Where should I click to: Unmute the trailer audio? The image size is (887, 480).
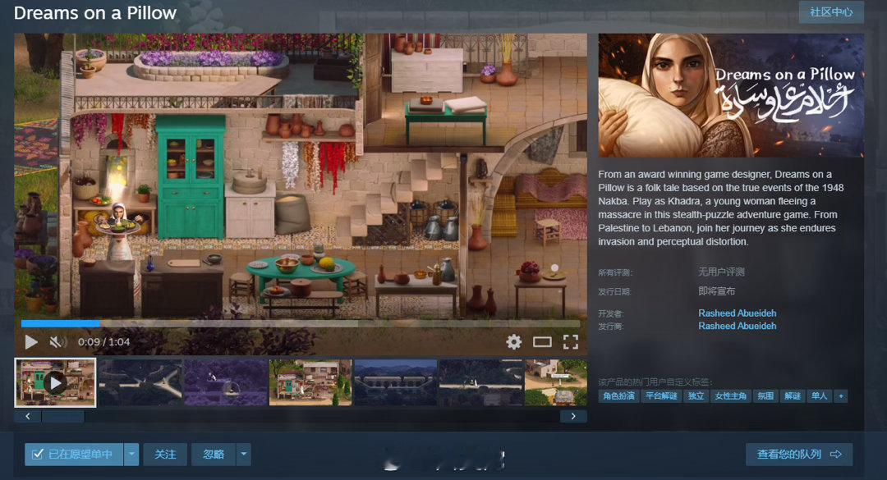tap(57, 341)
